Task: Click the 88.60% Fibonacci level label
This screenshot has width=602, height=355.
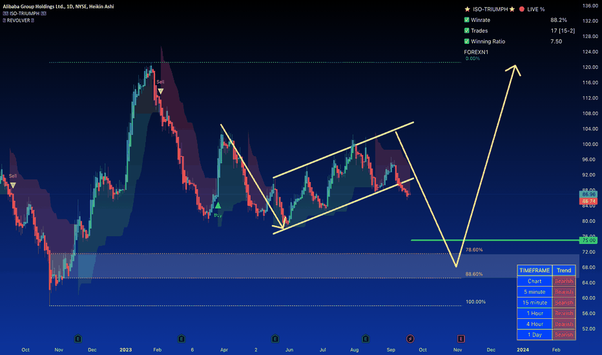Action: coord(474,274)
